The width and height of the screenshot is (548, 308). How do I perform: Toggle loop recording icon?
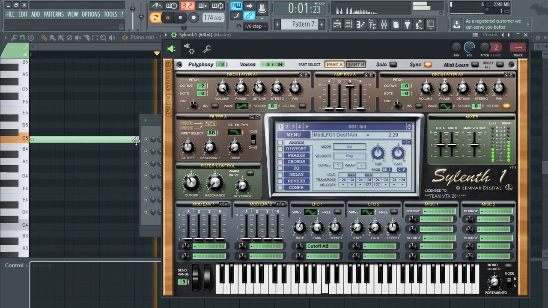pyautogui.click(x=218, y=6)
